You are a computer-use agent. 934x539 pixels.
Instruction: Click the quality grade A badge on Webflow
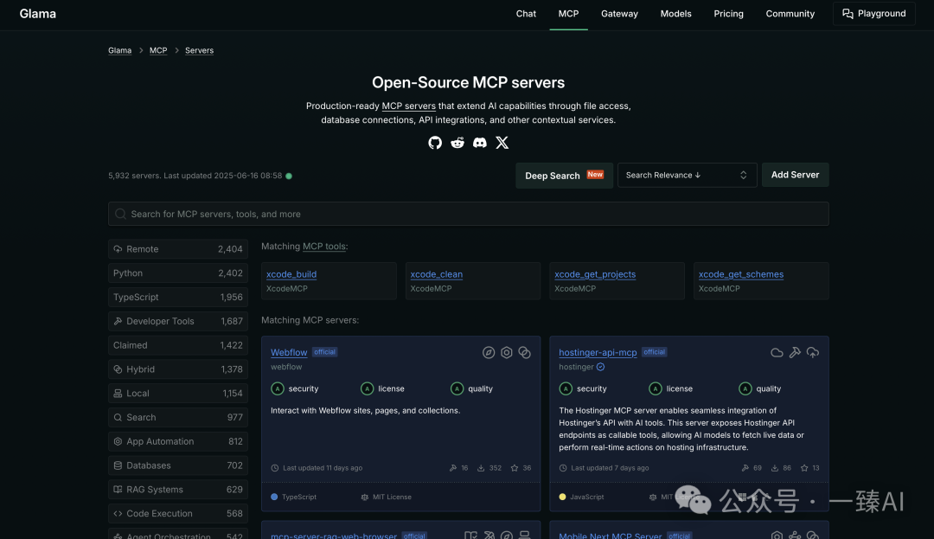[457, 388]
